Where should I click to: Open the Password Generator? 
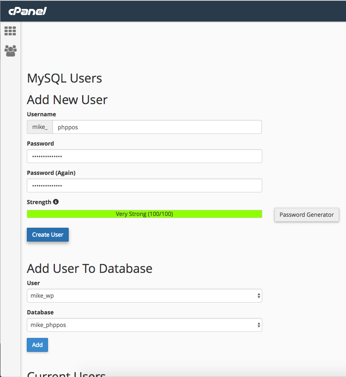click(307, 215)
